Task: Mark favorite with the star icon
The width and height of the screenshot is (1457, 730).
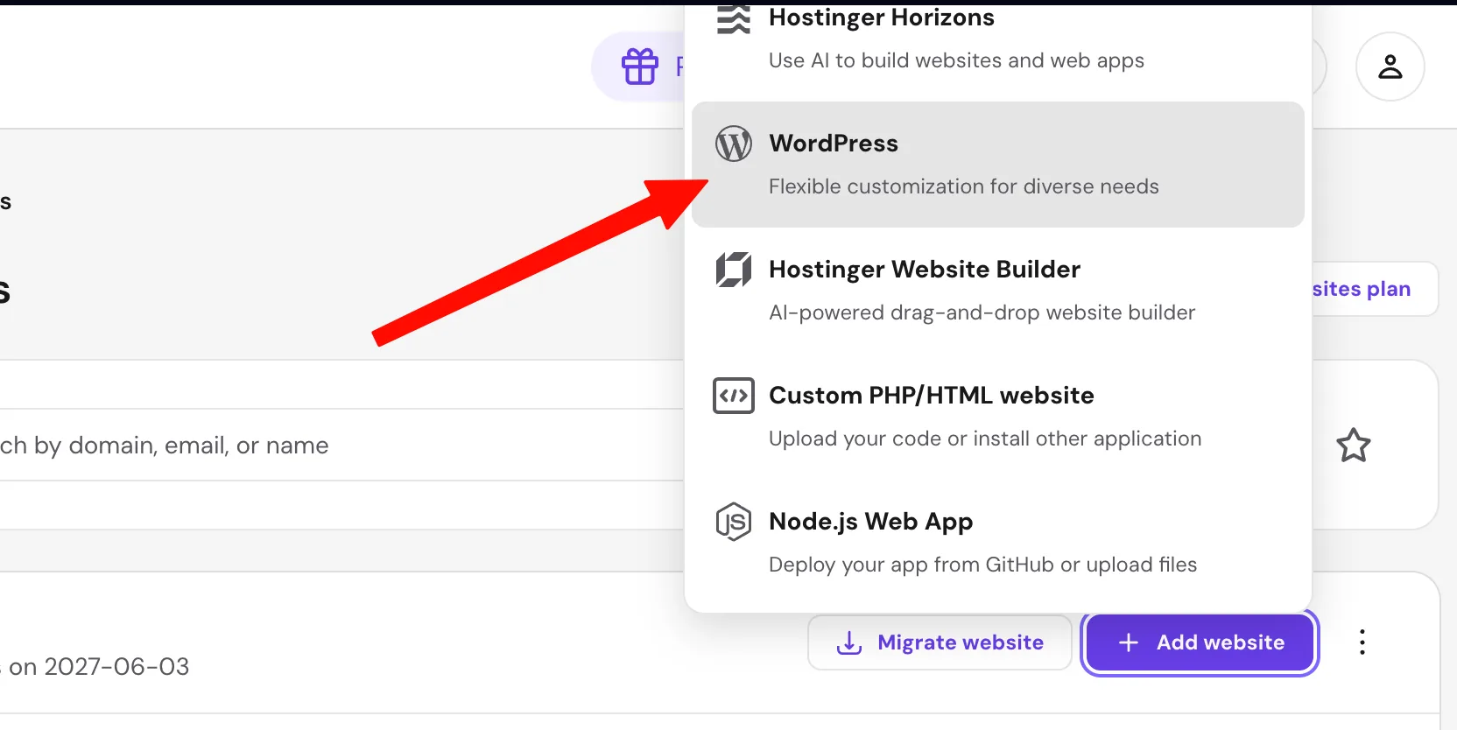Action: [1354, 446]
